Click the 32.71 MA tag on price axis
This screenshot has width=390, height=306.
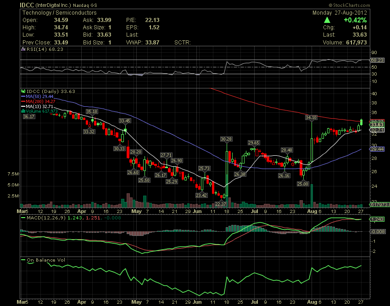coord(377,130)
